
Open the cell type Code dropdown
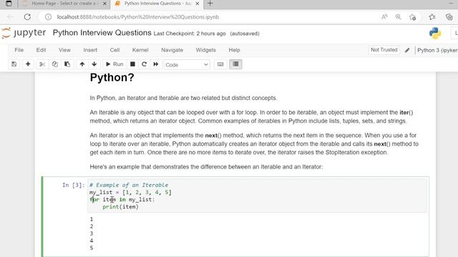[187, 65]
